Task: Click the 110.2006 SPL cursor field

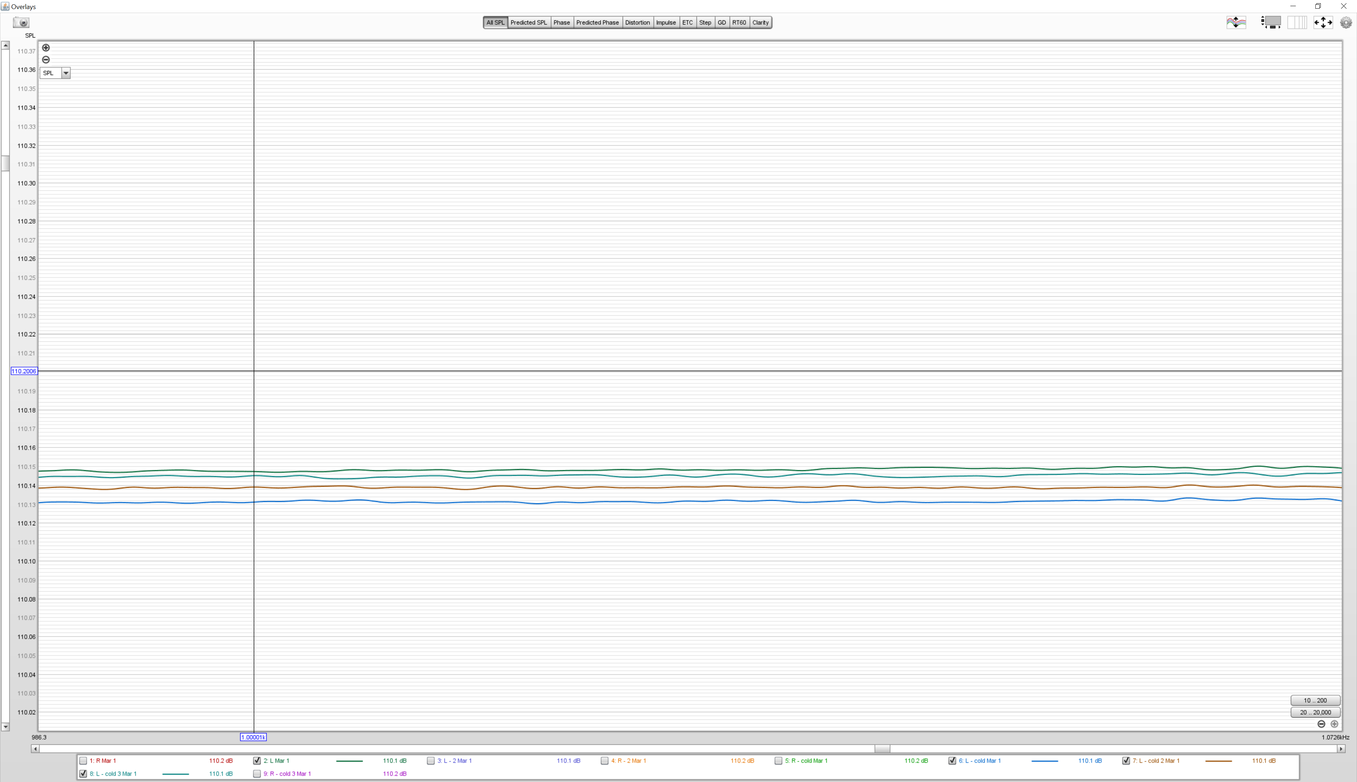Action: click(x=24, y=371)
